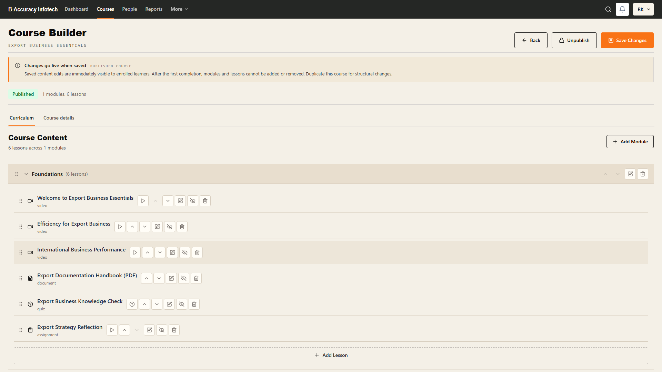Unpublish the course
Image resolution: width=662 pixels, height=372 pixels.
pyautogui.click(x=574, y=40)
